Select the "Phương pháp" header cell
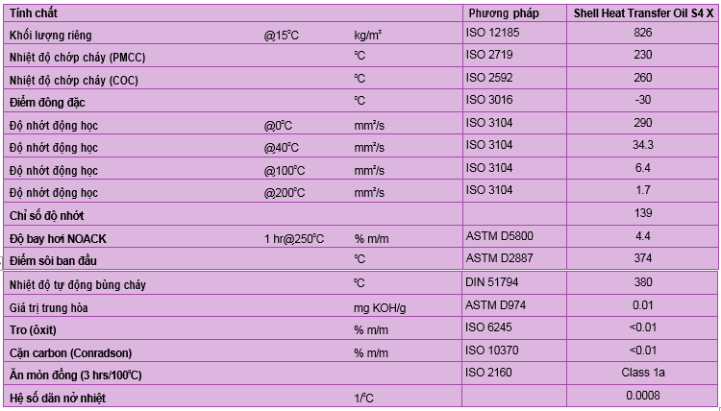Viewport: 721px width, 411px height. coord(503,13)
